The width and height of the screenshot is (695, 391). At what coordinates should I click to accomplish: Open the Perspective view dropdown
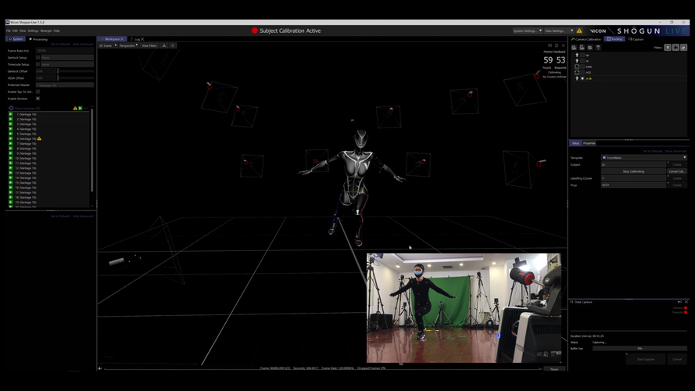tap(127, 45)
